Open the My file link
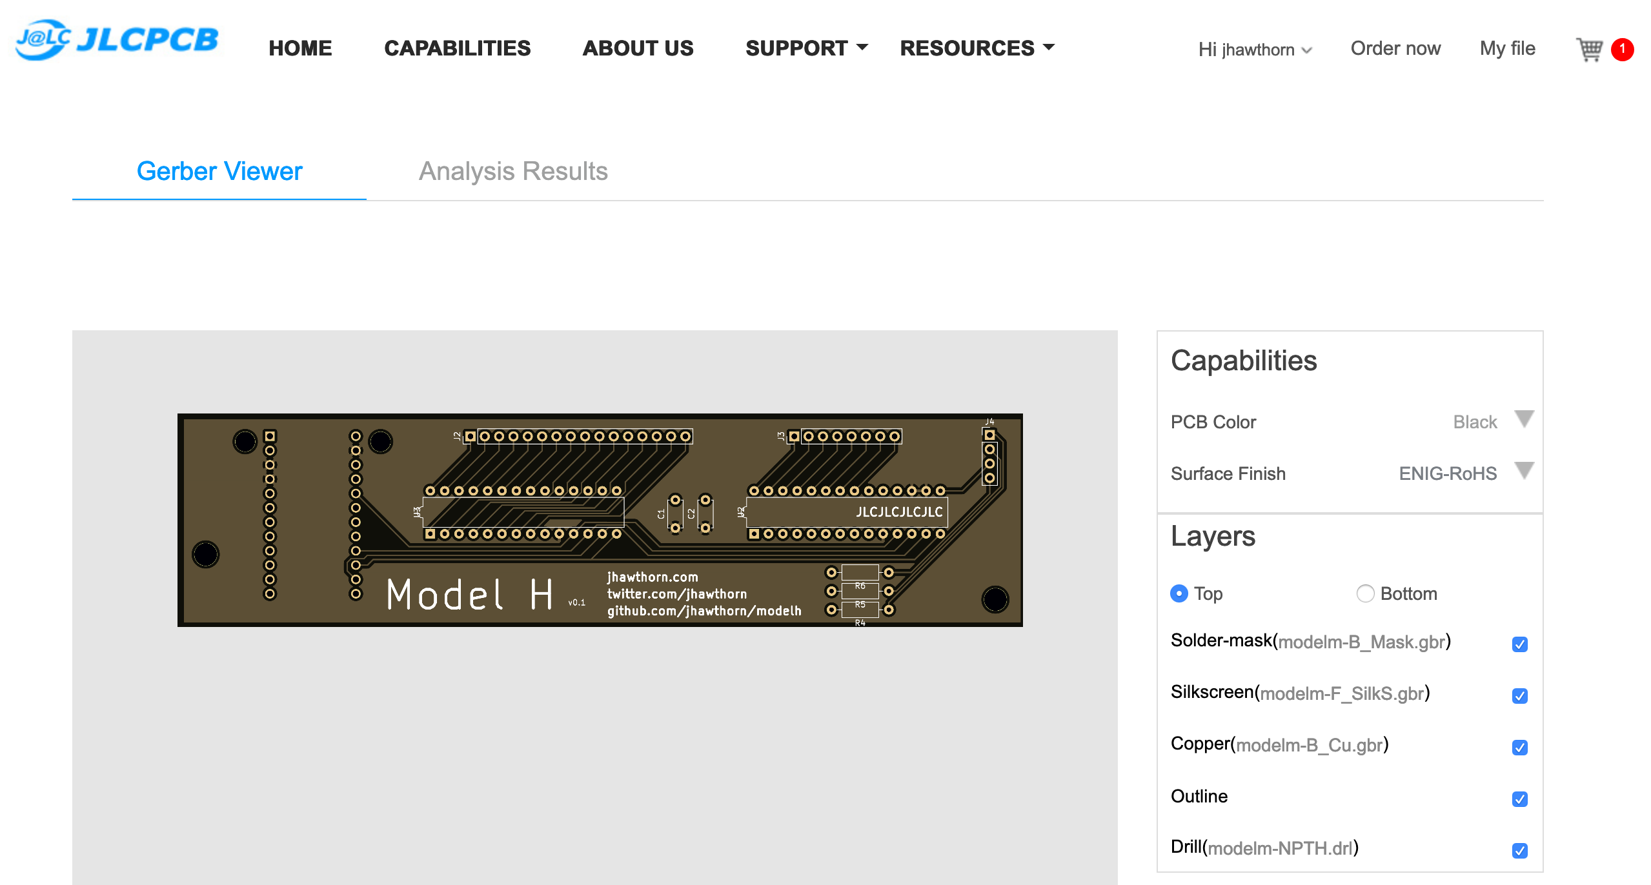This screenshot has height=885, width=1651. click(x=1507, y=48)
